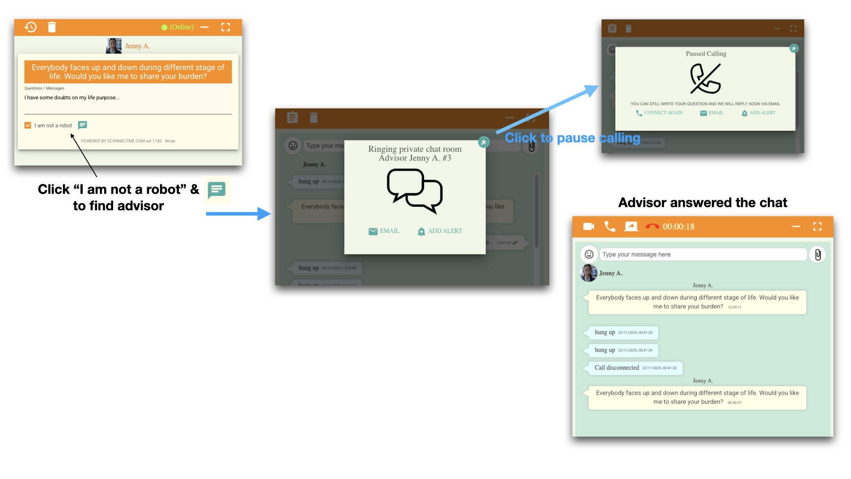
Task: Enter fullscreen on answered chat window
Action: [x=817, y=227]
